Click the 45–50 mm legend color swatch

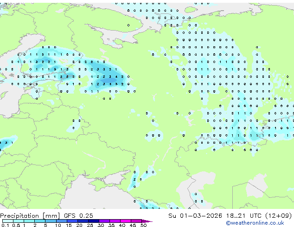136,221
